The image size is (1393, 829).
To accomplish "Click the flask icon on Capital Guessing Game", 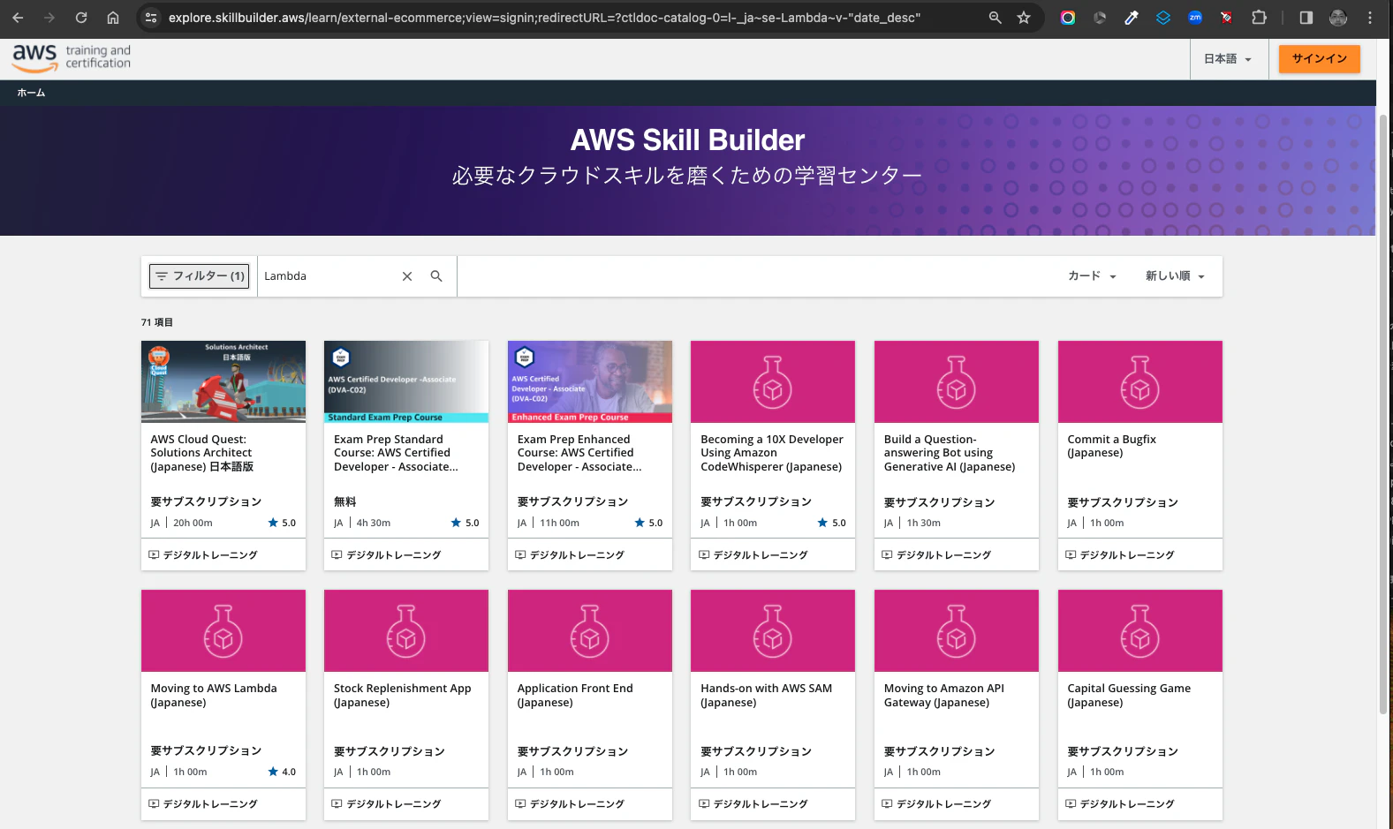I will click(x=1140, y=631).
